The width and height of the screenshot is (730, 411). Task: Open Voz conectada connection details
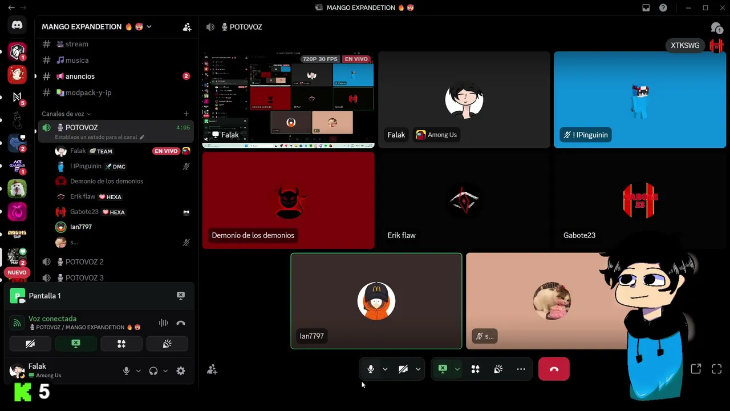point(52,319)
